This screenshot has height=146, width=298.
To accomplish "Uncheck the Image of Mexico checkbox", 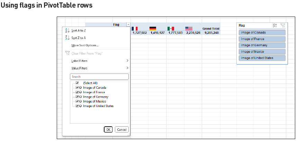I will tap(77, 101).
